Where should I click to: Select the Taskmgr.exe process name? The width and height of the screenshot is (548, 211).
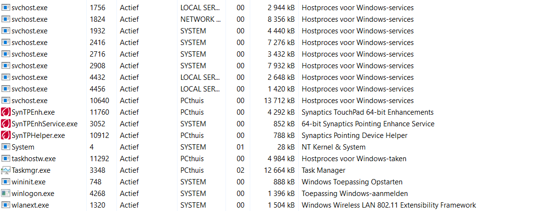pos(31,170)
